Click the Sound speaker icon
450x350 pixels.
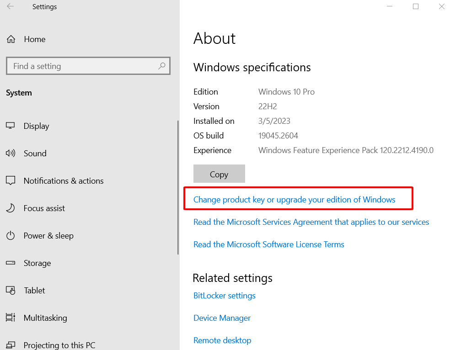pos(11,154)
